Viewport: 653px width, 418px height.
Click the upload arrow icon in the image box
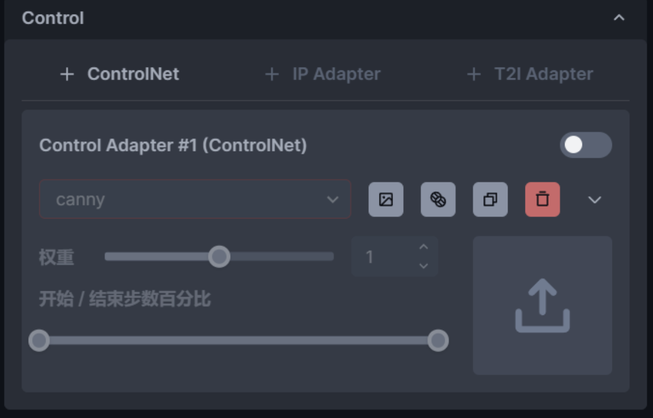tap(542, 305)
